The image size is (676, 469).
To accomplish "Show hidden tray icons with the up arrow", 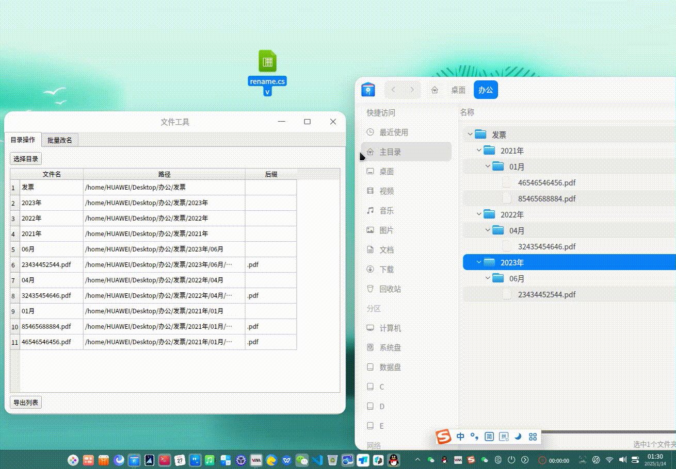I will pos(417,460).
